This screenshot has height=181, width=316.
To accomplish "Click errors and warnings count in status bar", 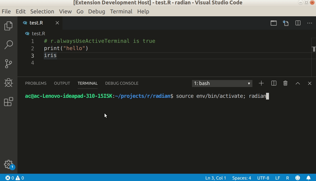I will tap(15, 178).
